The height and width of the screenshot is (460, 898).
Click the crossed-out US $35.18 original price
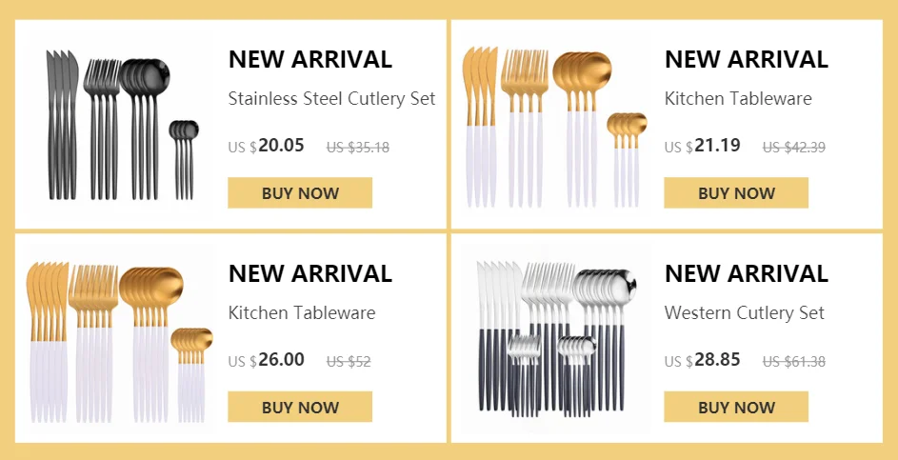(x=358, y=148)
